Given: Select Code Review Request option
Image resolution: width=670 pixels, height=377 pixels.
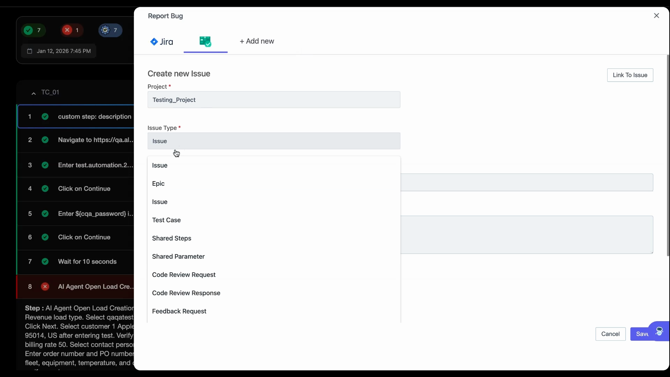Looking at the screenshot, I should 184,275.
